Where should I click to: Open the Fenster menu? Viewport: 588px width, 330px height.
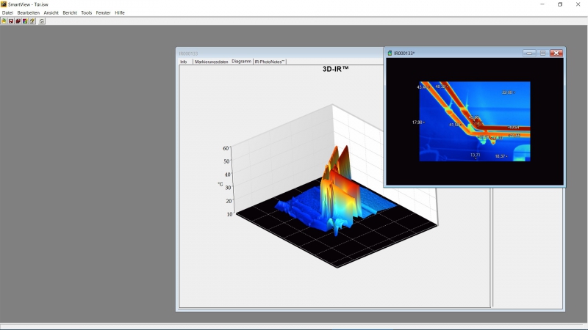point(104,12)
